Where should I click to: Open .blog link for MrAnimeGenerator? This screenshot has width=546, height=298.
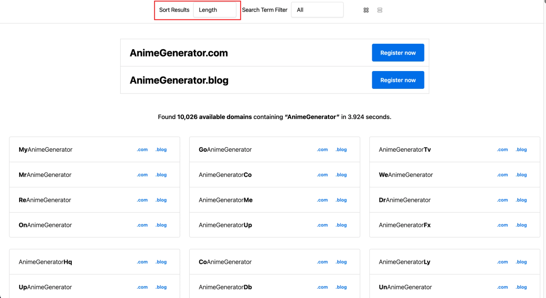click(161, 175)
